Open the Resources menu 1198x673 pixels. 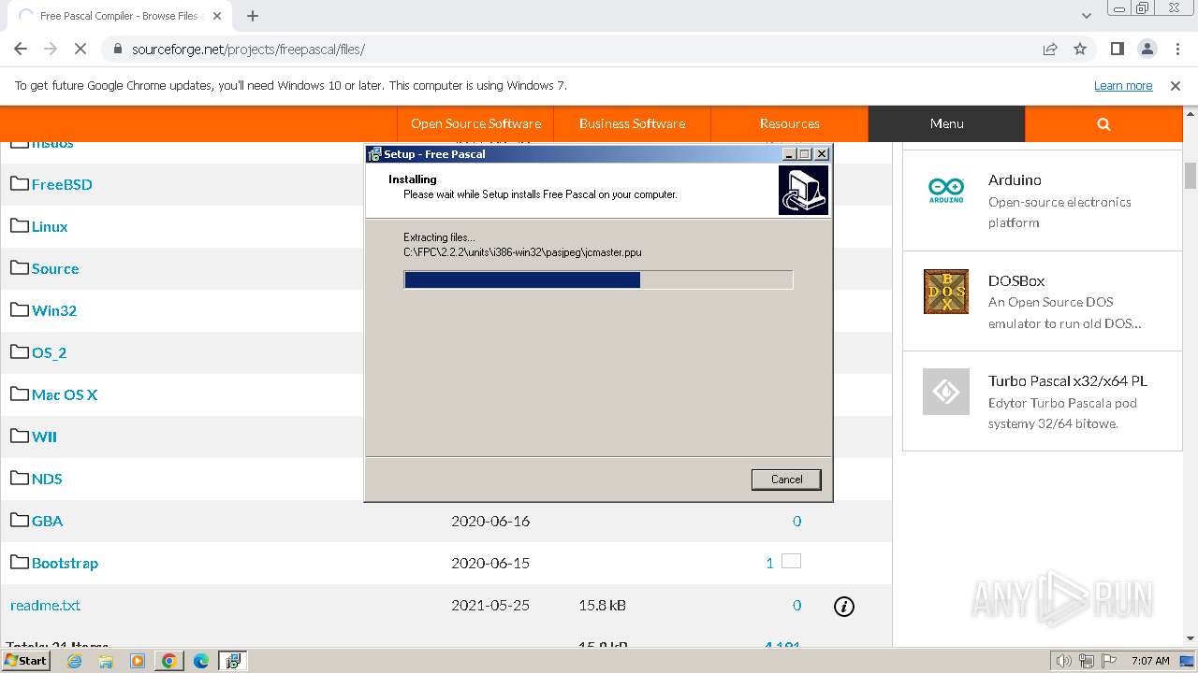tap(789, 123)
